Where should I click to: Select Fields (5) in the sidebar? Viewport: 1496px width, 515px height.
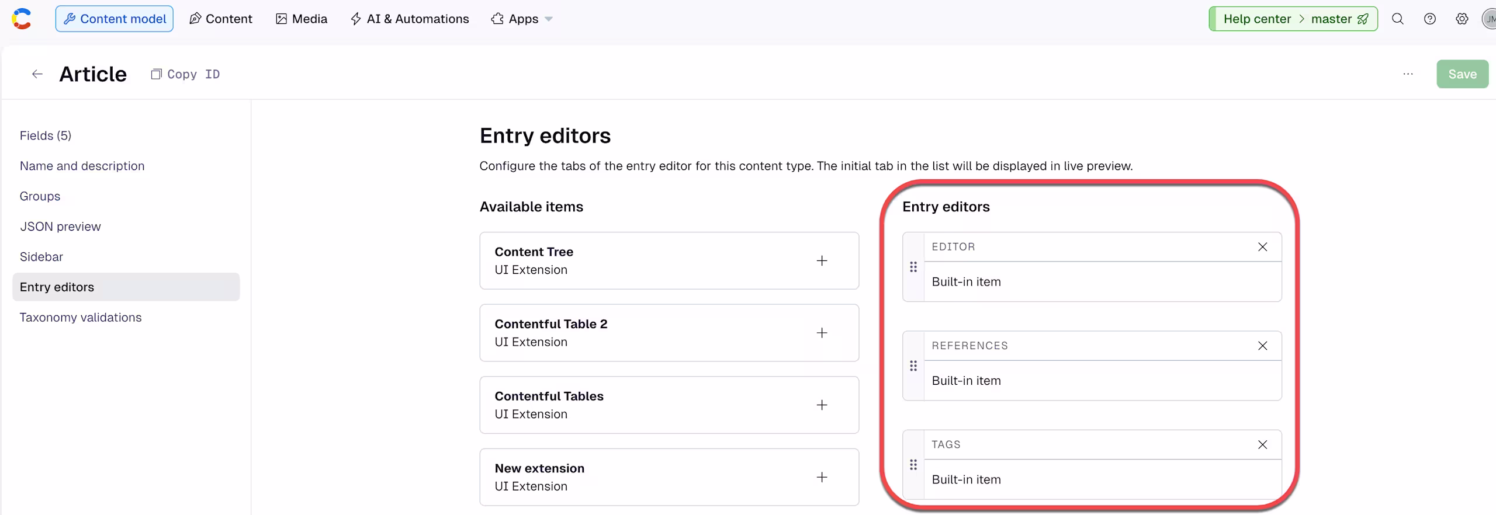click(46, 135)
